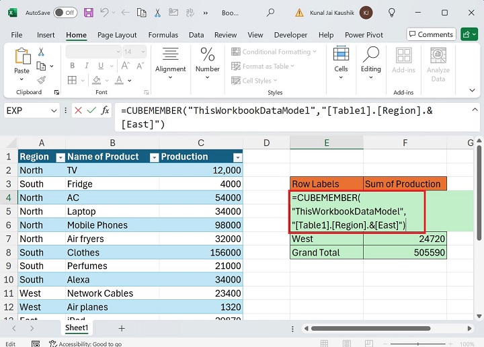
Task: Select the Sheet1 tab
Action: (x=77, y=328)
